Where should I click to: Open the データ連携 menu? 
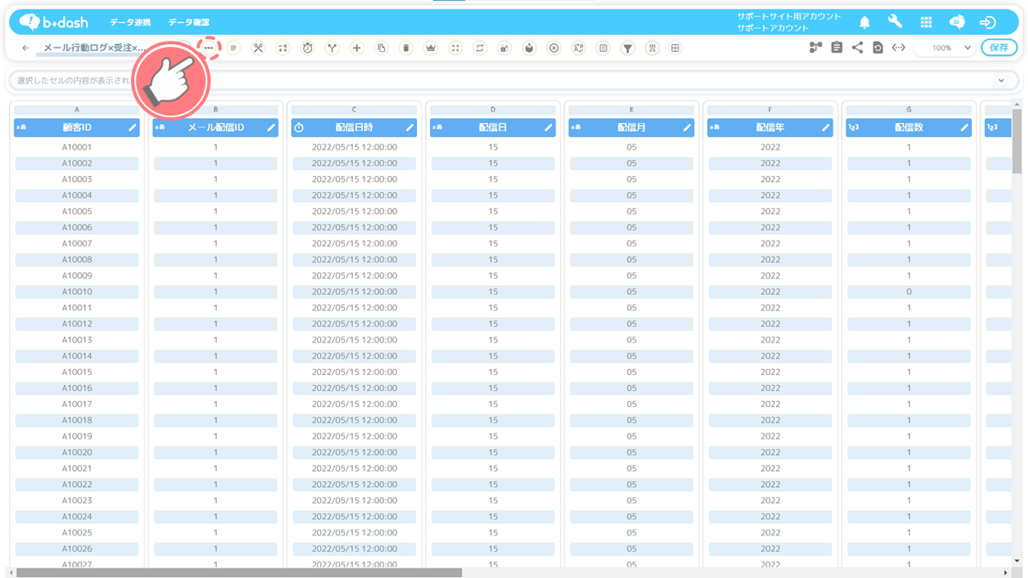click(x=129, y=22)
